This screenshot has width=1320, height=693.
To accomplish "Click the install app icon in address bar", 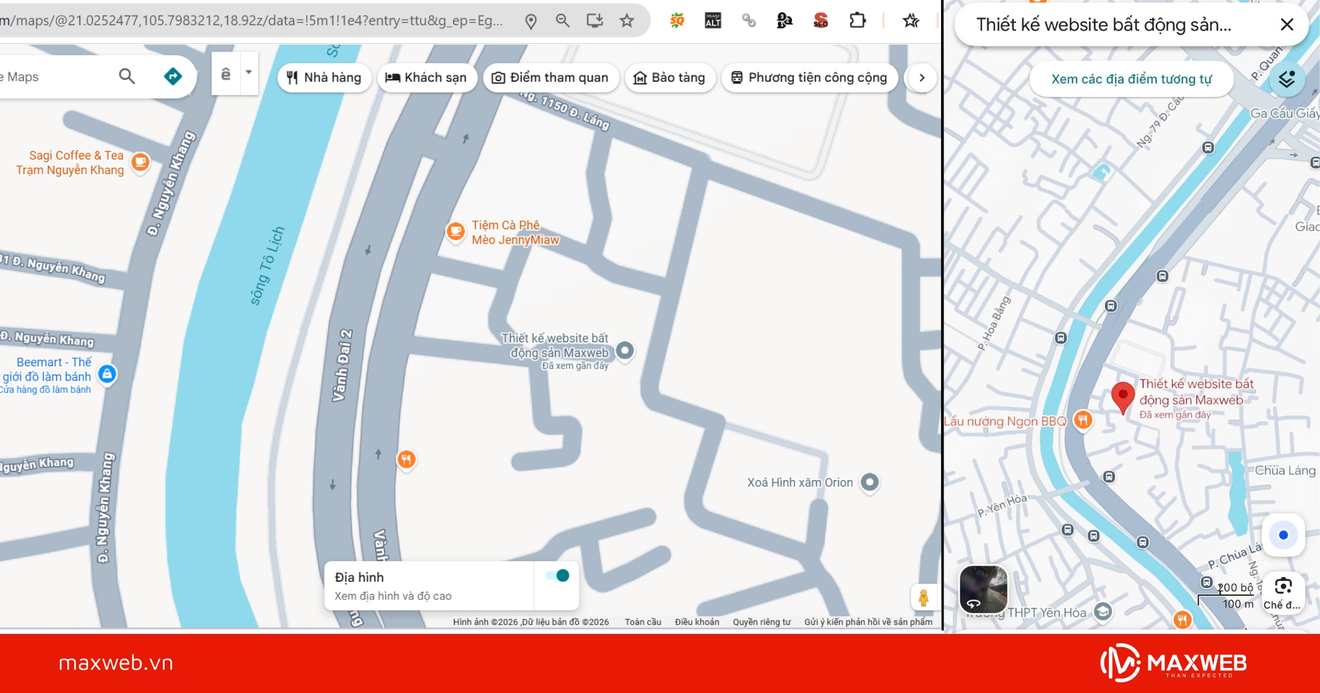I will 595,21.
